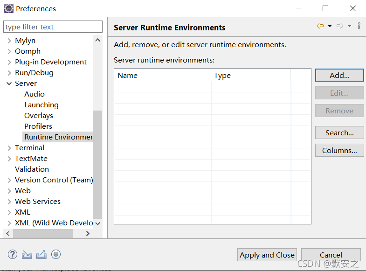
Task: Click the Import preferences icon
Action: coord(27,254)
